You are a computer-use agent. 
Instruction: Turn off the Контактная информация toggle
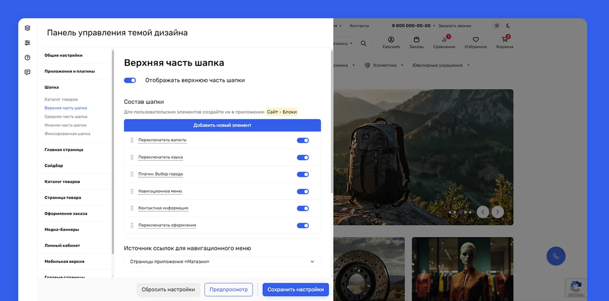click(303, 208)
